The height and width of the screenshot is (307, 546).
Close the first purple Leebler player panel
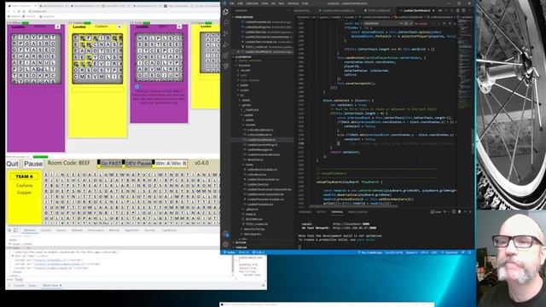pos(57,26)
